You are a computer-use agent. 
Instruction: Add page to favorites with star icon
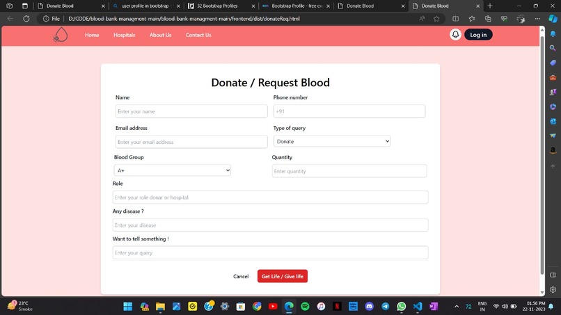(436, 19)
